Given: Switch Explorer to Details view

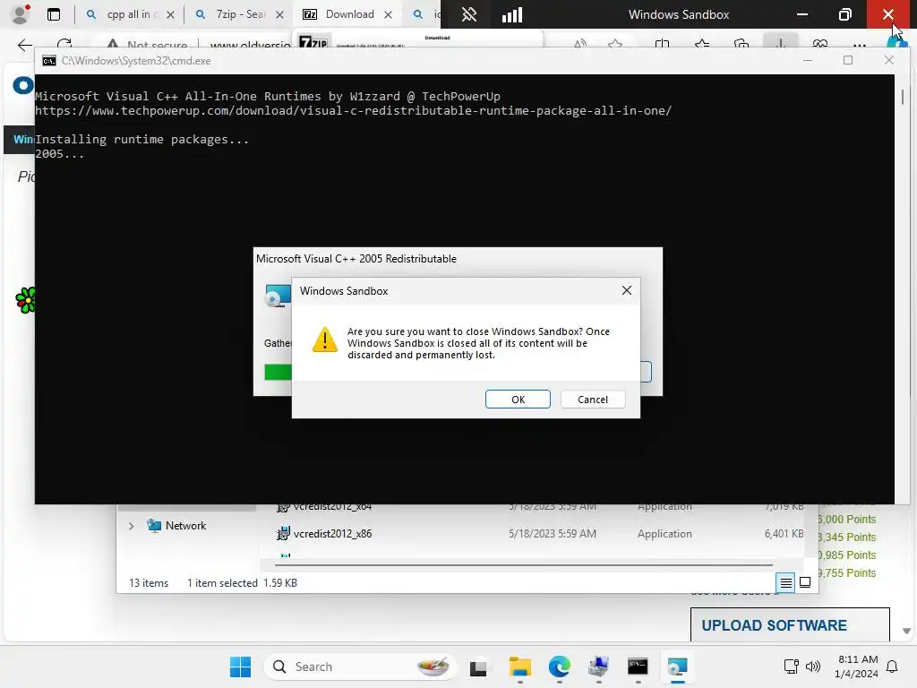Looking at the screenshot, I should 785,582.
